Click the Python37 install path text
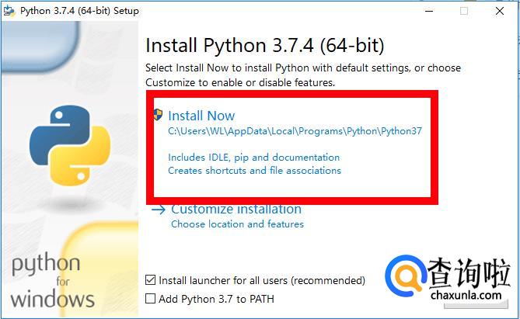This screenshot has width=520, height=319. coord(295,131)
